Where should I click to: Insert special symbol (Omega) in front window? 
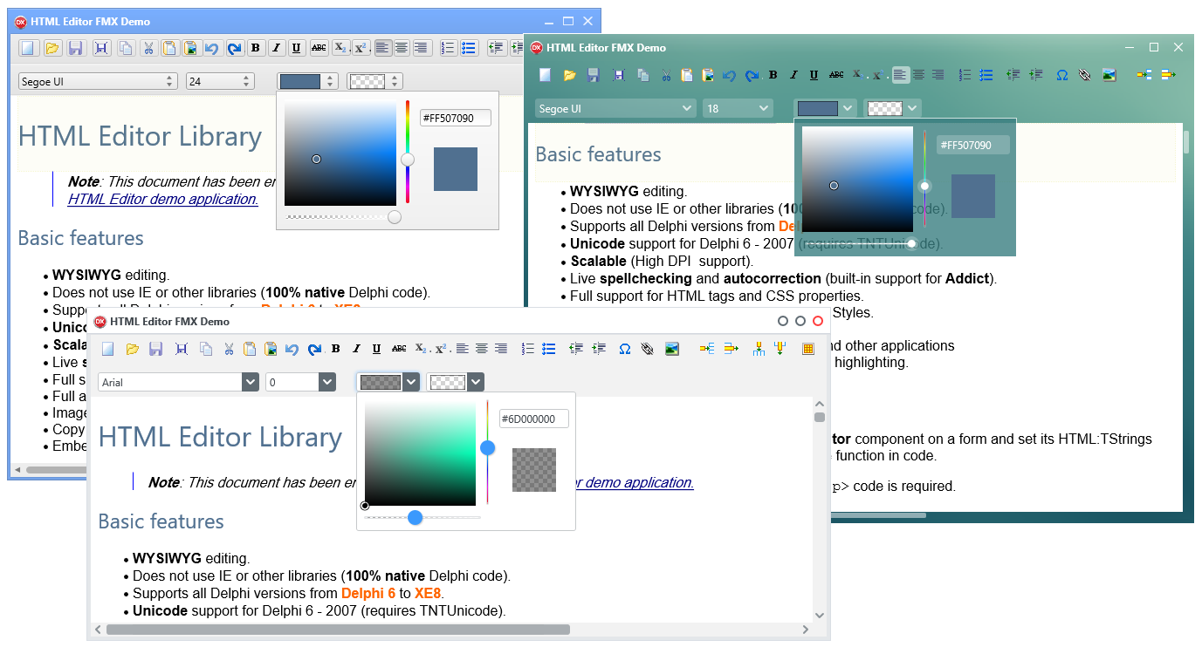tap(625, 349)
